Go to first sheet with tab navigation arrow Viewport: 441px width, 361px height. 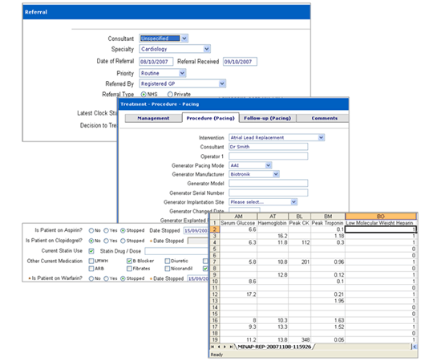[x=212, y=347]
